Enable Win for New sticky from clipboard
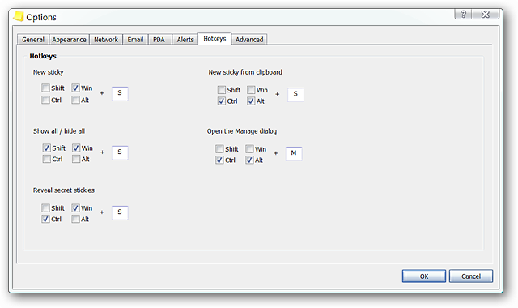518x308 pixels. click(251, 90)
